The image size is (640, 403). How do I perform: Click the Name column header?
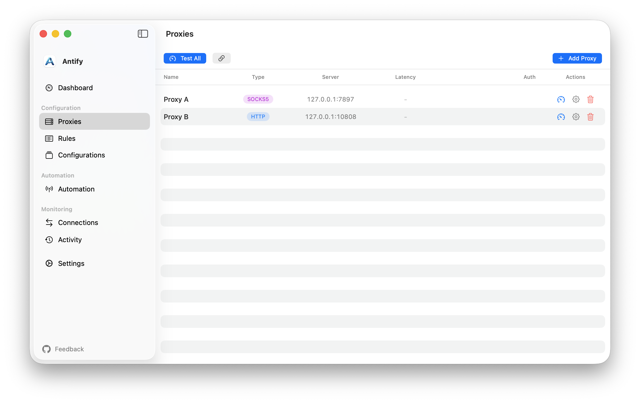pyautogui.click(x=171, y=77)
